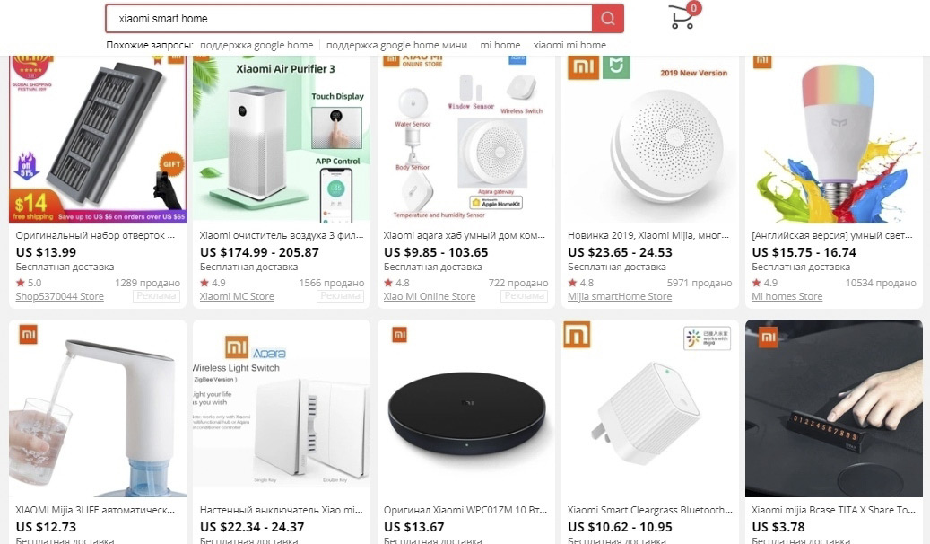The height and width of the screenshot is (544, 930).
Task: Click the Mi logo on wireless charger card
Action: 400,335
